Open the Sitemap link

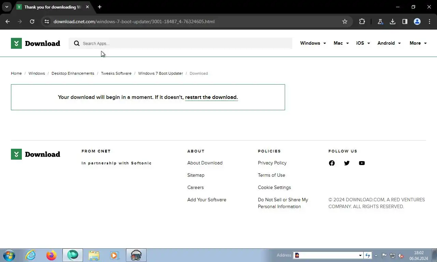coord(196,175)
